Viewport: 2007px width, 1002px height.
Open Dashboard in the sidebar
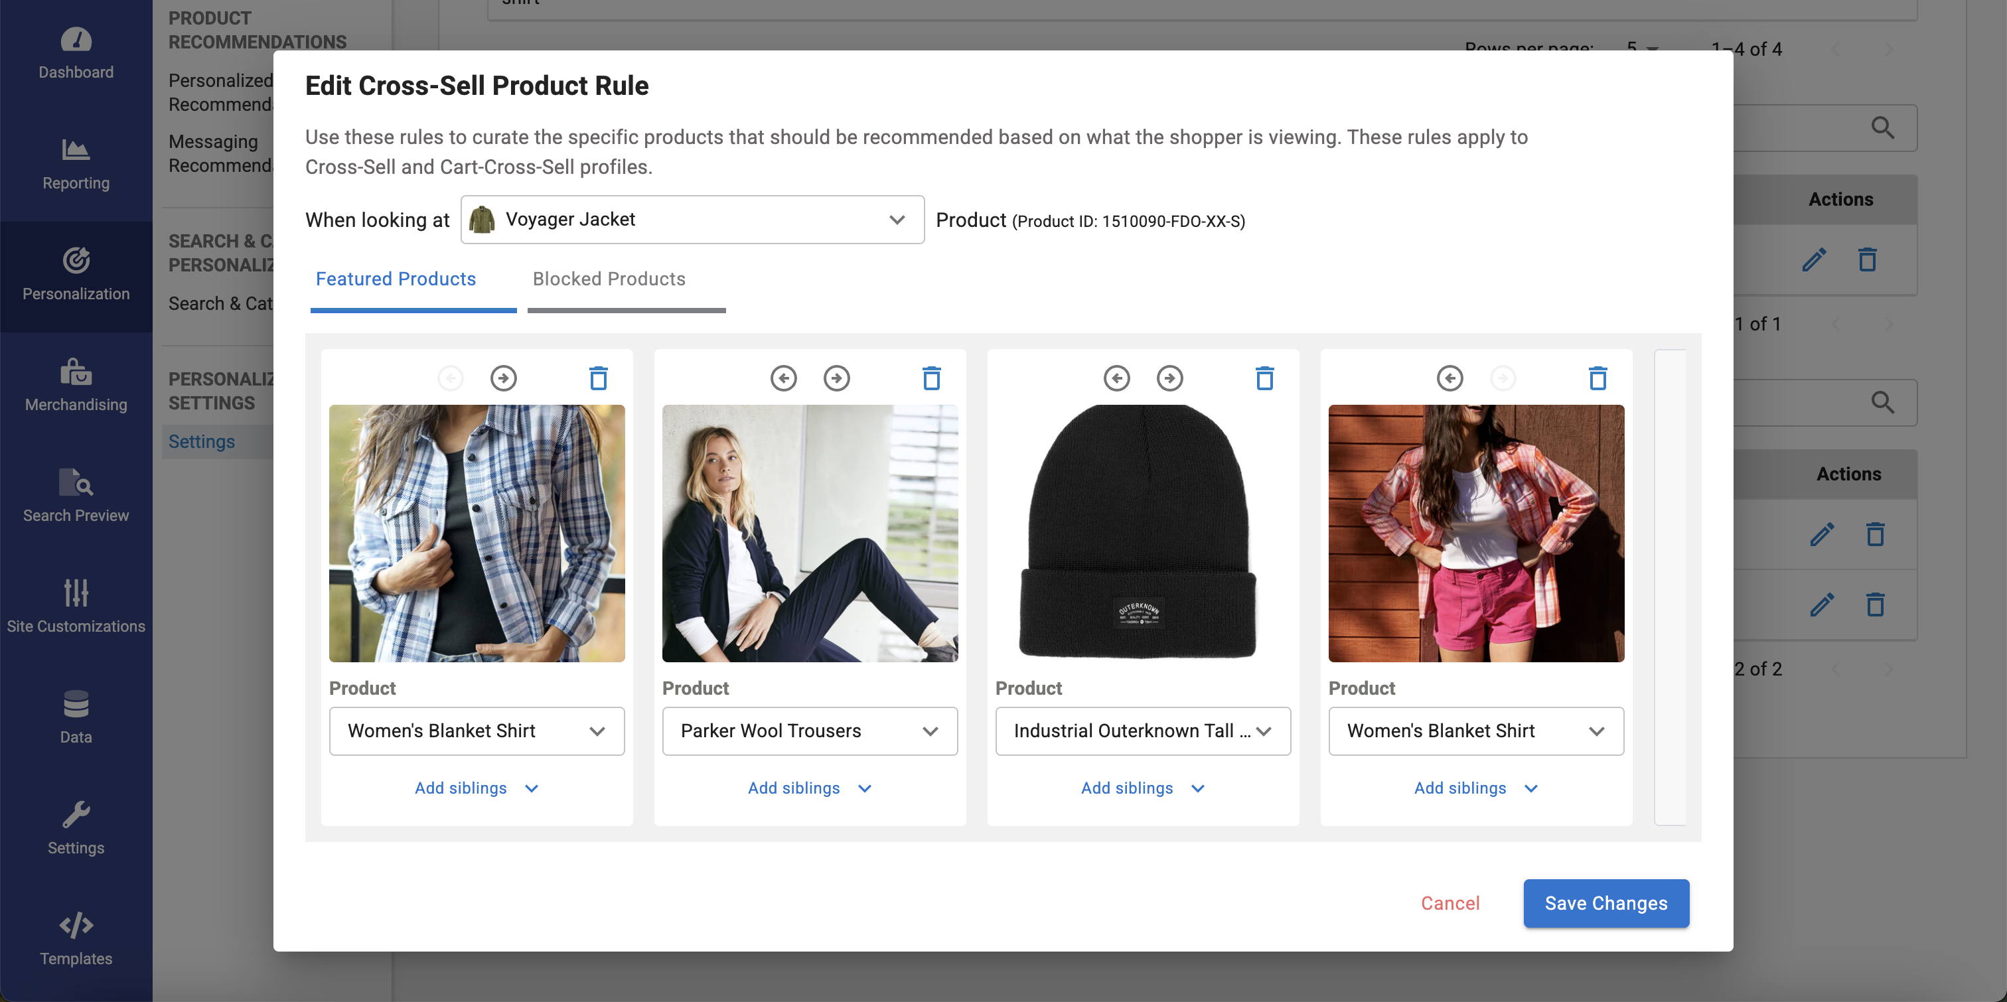pos(76,54)
